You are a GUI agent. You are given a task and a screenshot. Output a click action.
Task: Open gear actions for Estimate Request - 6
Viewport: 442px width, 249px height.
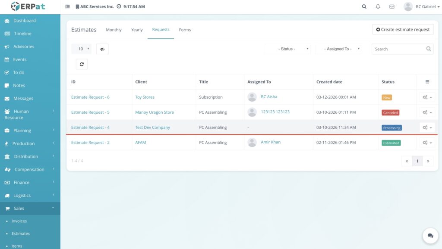pos(427,97)
